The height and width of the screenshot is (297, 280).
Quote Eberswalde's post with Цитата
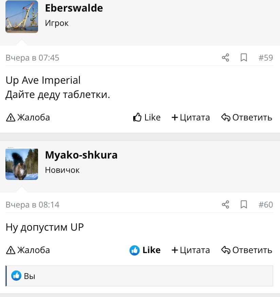(191, 117)
